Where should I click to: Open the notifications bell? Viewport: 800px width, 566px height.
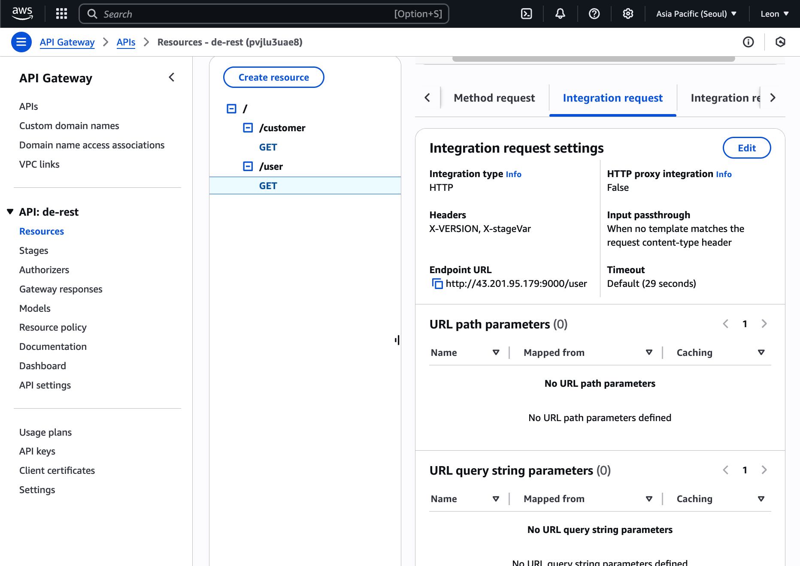[560, 14]
